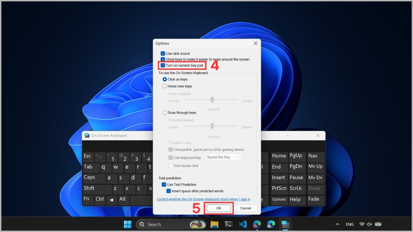Toggle Insert space after predicted words

(x=169, y=191)
